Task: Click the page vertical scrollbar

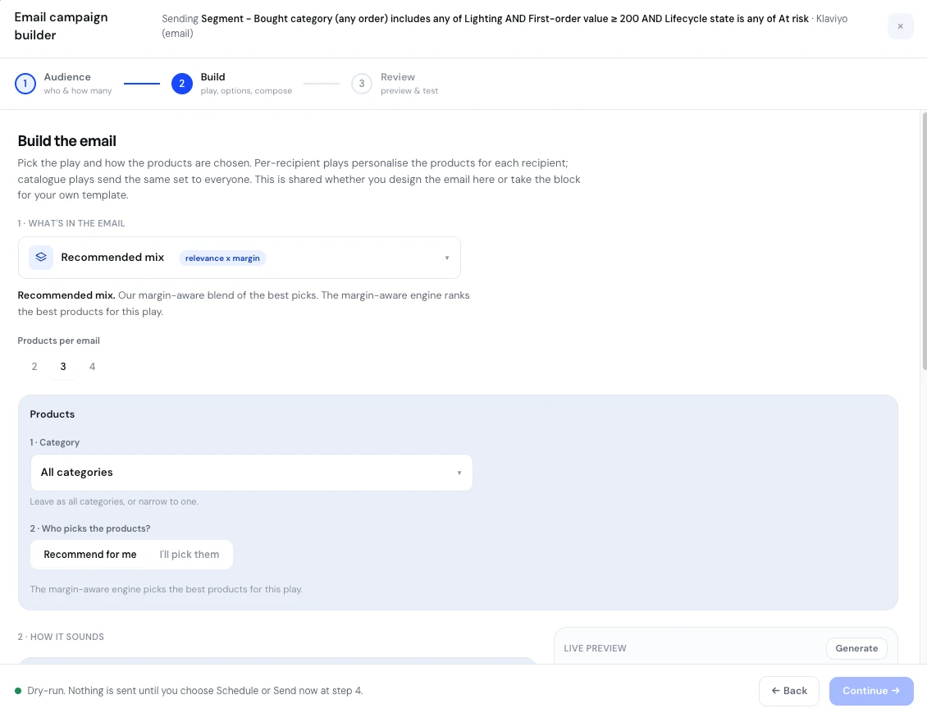Action: [x=924, y=240]
